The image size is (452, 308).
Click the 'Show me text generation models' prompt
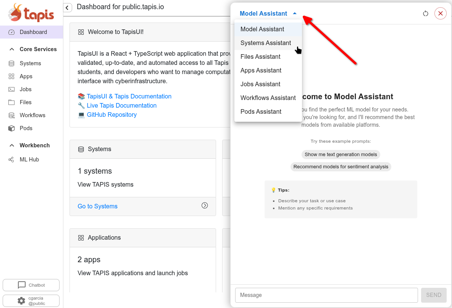point(341,155)
